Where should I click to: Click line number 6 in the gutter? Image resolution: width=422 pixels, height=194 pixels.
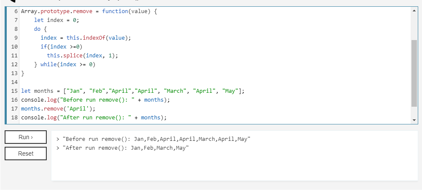tap(16, 11)
